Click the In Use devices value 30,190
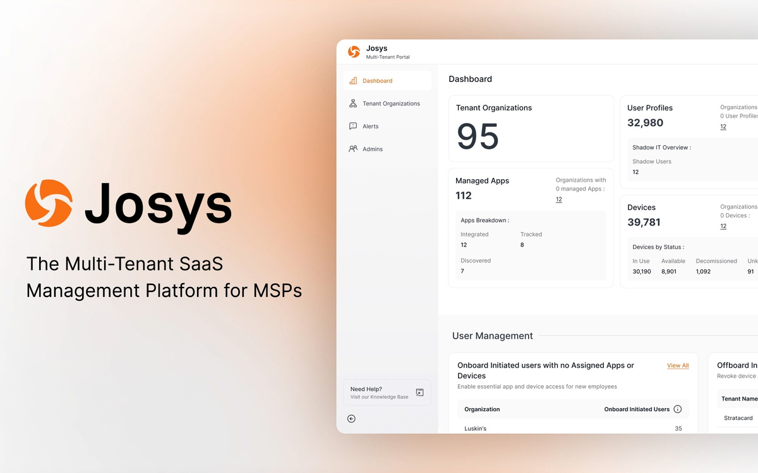The image size is (758, 473). pos(642,272)
